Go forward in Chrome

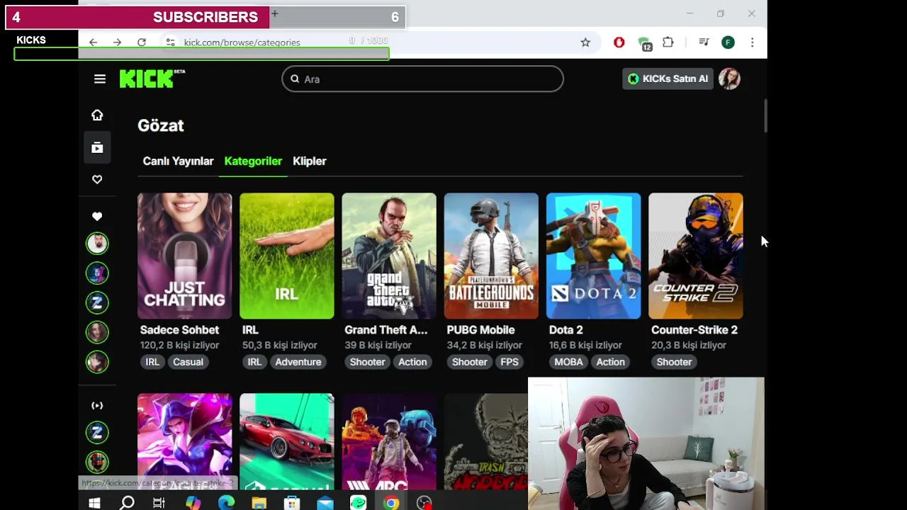coord(117,42)
